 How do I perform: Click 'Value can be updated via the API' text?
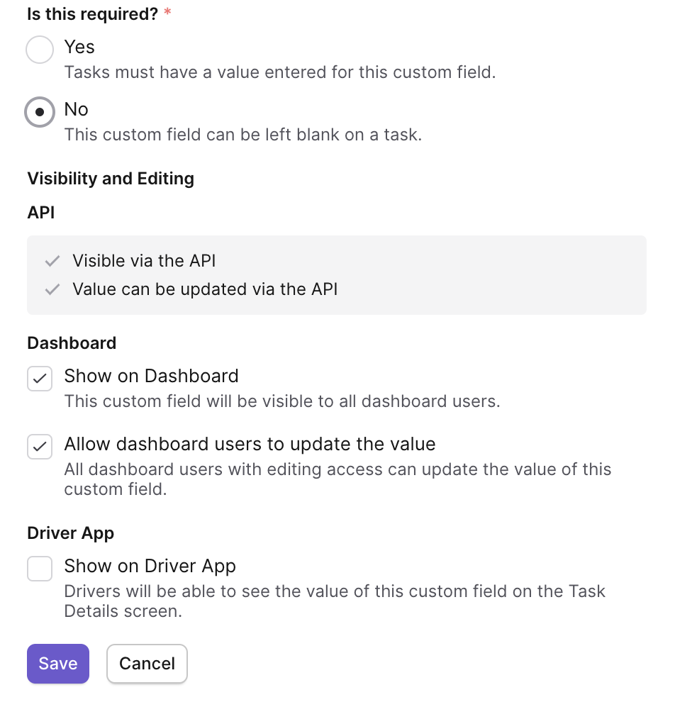point(205,289)
